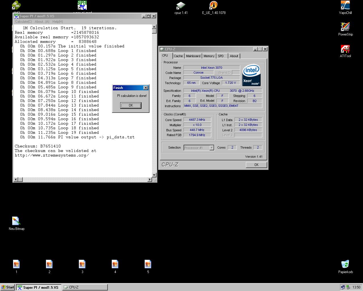
Task: Maximize the Super PI window
Action: pos(148,16)
